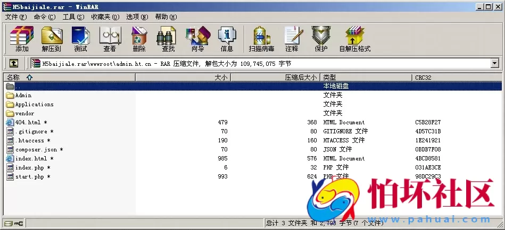Click the 本地磁盘 type cell
Image resolution: width=505 pixels, height=230 pixels.
(336, 86)
